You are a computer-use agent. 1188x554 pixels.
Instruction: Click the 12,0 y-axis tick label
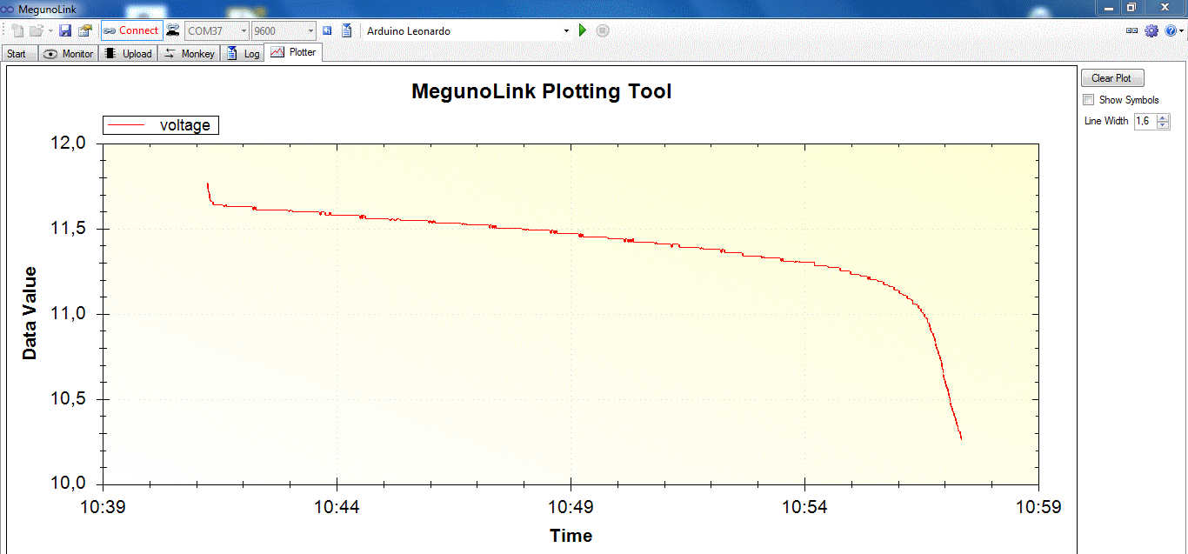point(68,144)
